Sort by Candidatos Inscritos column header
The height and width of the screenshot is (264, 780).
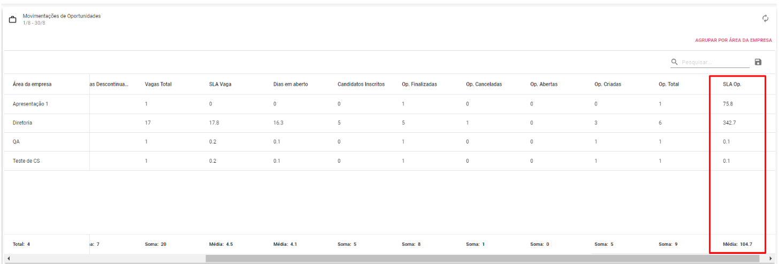coord(361,84)
